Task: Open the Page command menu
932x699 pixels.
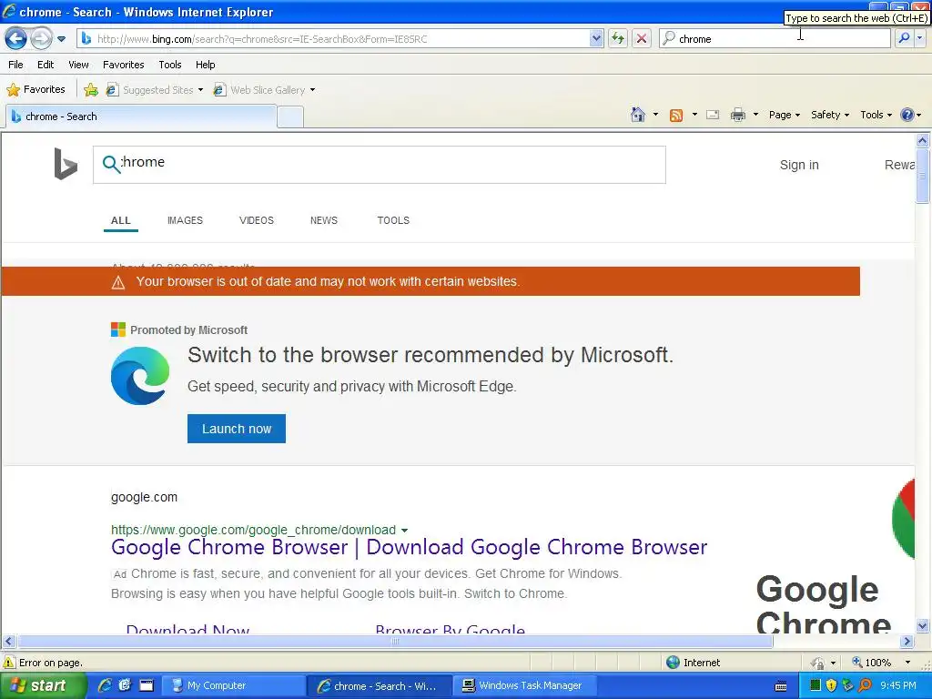Action: pos(784,115)
